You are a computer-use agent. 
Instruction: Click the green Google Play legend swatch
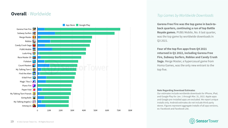[x=77, y=25]
